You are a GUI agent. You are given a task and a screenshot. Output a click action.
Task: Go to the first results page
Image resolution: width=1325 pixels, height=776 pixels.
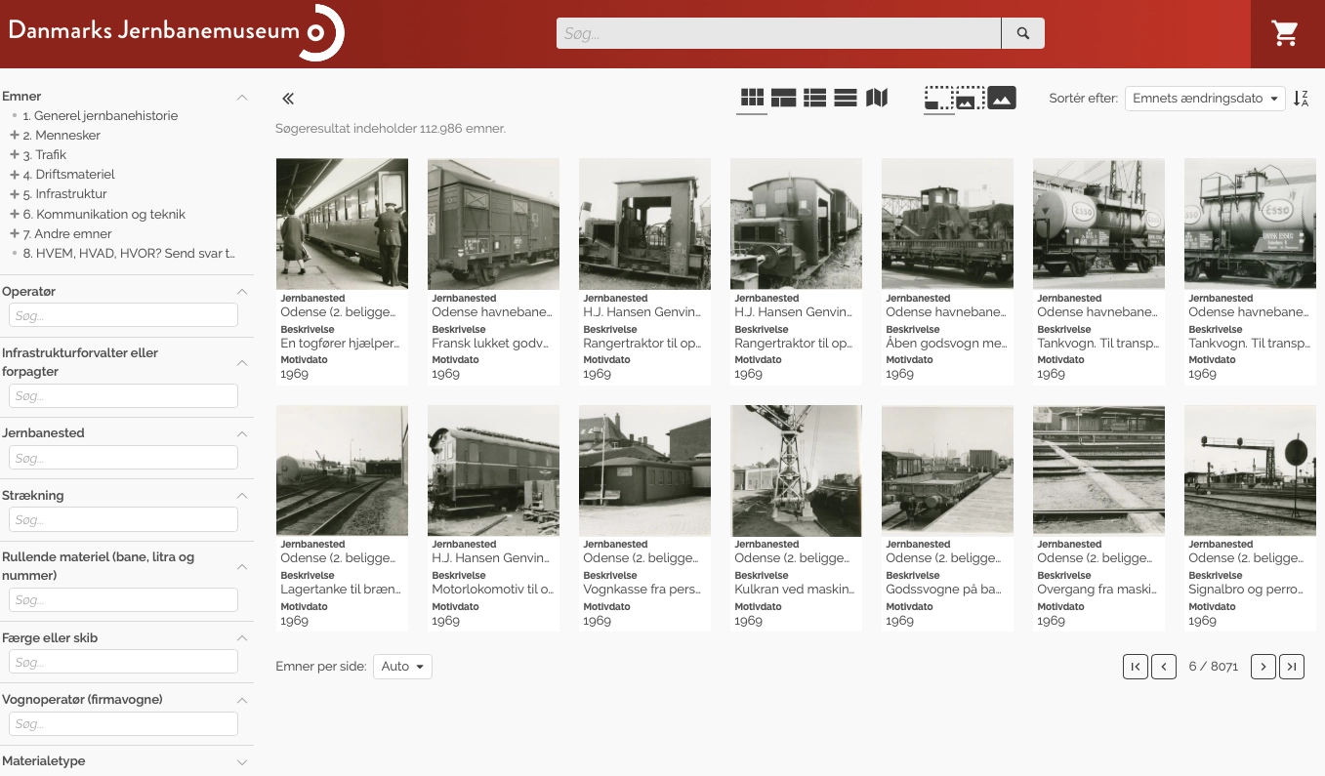coord(1135,667)
